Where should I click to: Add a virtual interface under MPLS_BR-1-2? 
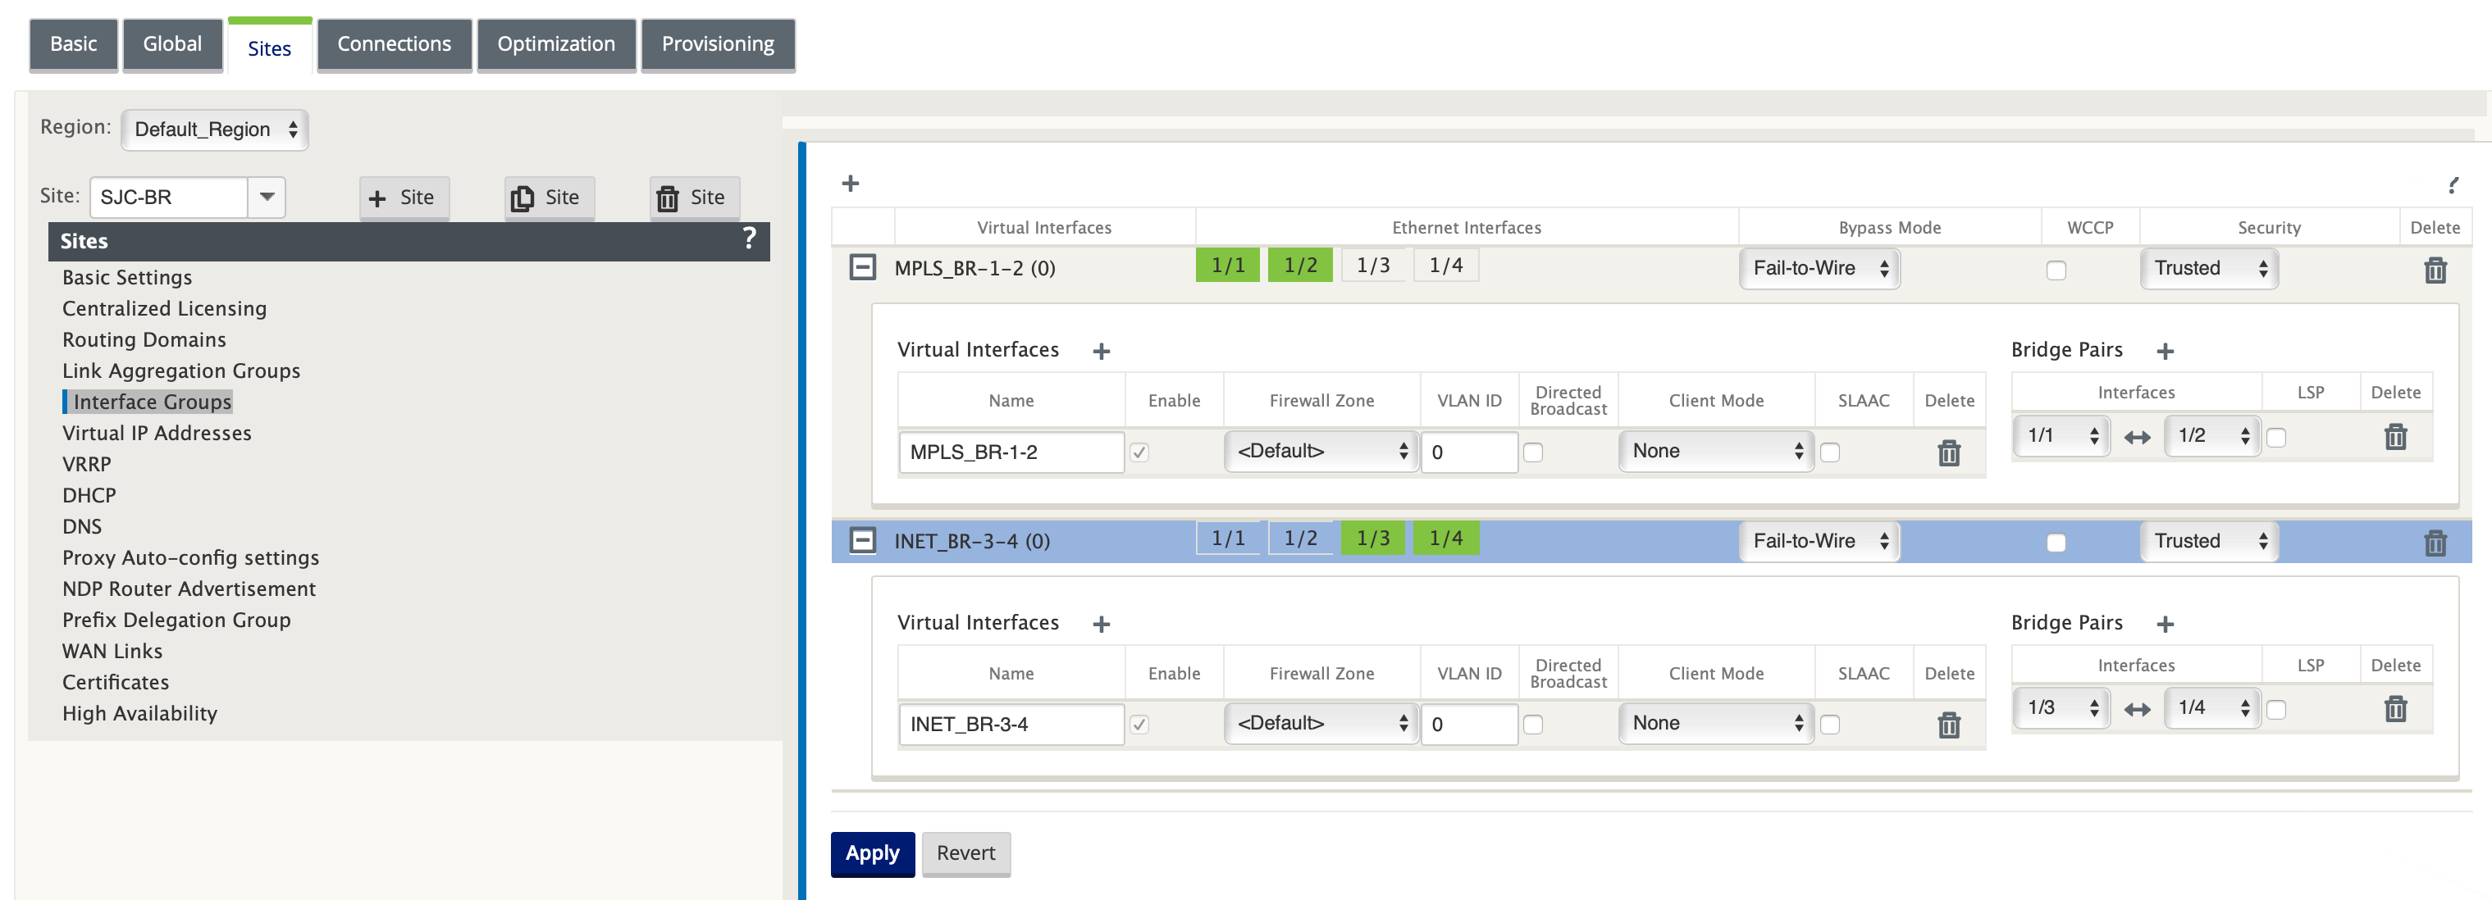pos(1101,351)
